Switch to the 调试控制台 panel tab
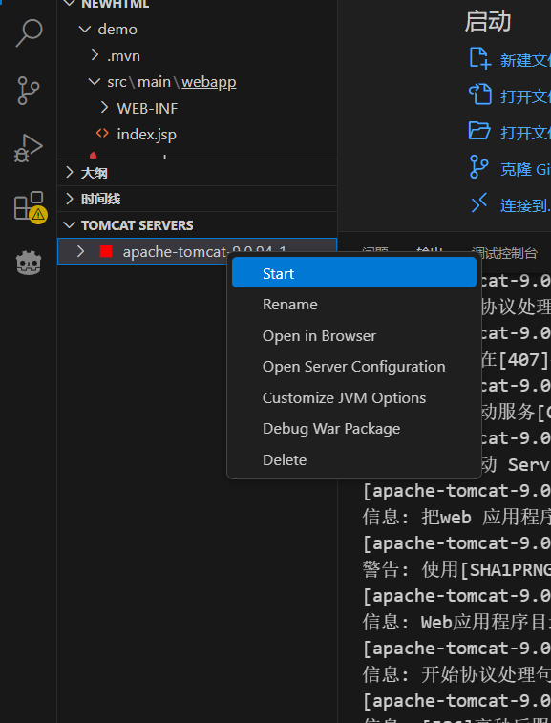The width and height of the screenshot is (551, 723). coord(504,253)
